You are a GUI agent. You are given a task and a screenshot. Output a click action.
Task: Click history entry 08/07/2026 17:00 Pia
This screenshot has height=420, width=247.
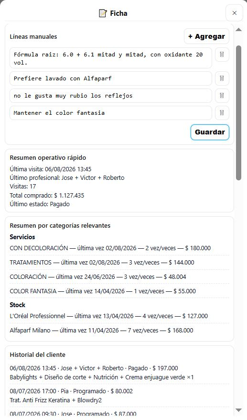[71, 391]
